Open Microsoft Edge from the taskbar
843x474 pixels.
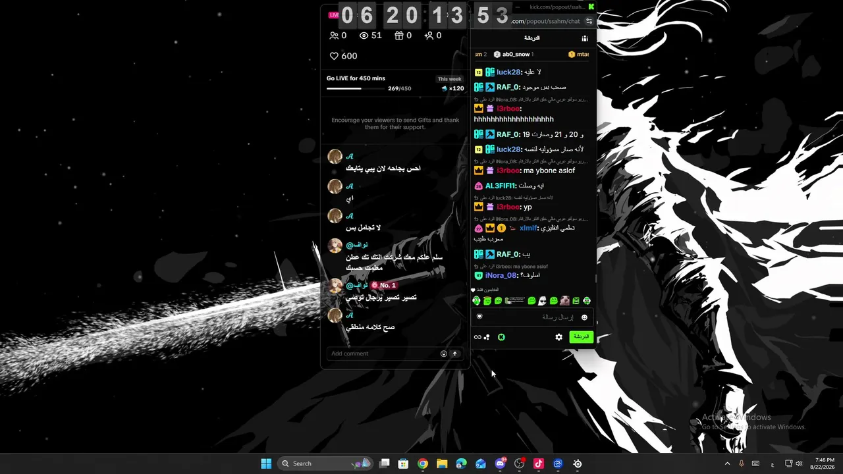pyautogui.click(x=462, y=463)
